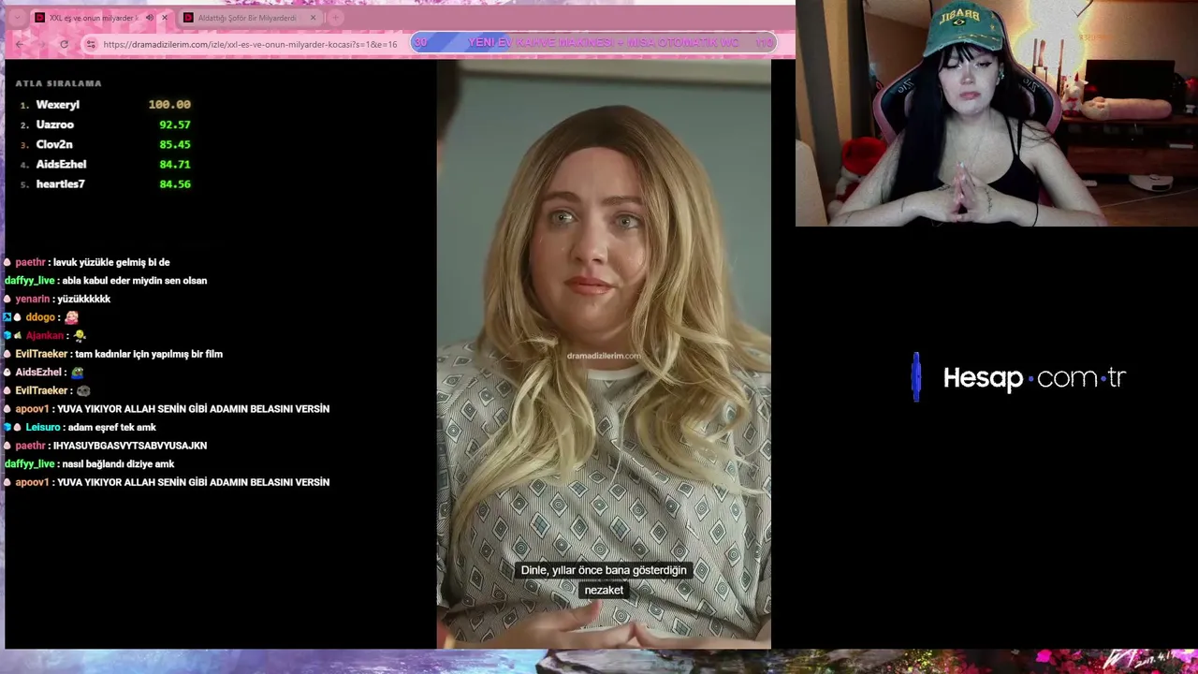Viewport: 1198px width, 674px height.
Task: Click the streamer webcam feed
Action: (x=997, y=113)
